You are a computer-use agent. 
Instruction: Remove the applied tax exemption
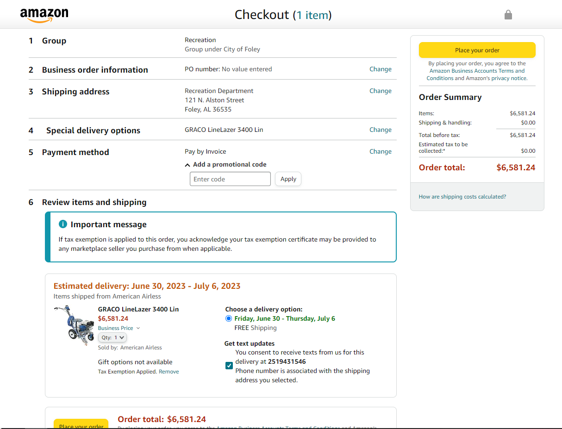point(169,372)
